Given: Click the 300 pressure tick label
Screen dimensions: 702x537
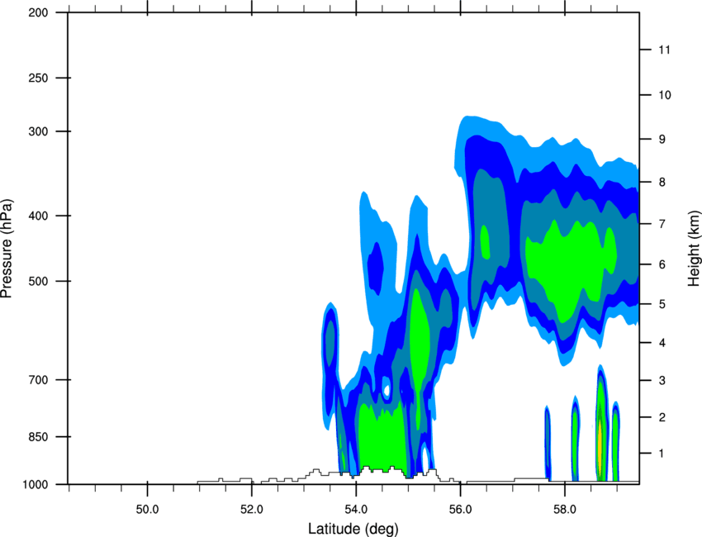Looking at the screenshot, I should pyautogui.click(x=39, y=131).
